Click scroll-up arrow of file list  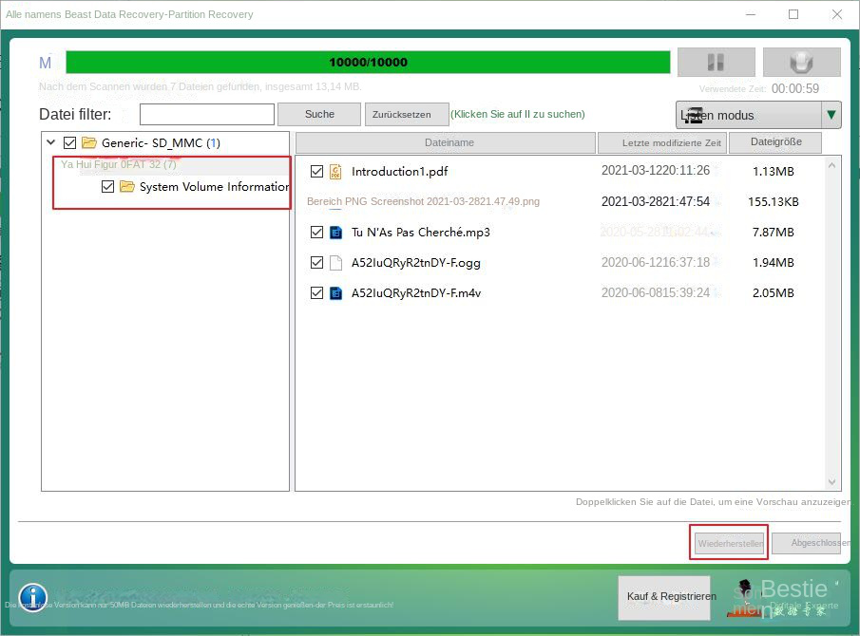pyautogui.click(x=831, y=165)
